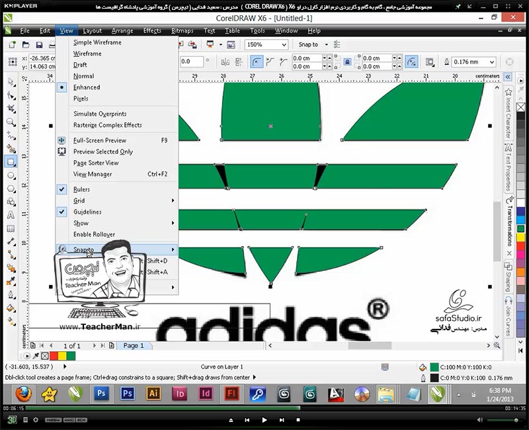Open the Bitmaps menu
This screenshot has width=529, height=430.
(x=183, y=30)
